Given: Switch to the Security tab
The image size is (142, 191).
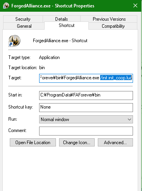Looking at the screenshot, I should click(23, 19).
